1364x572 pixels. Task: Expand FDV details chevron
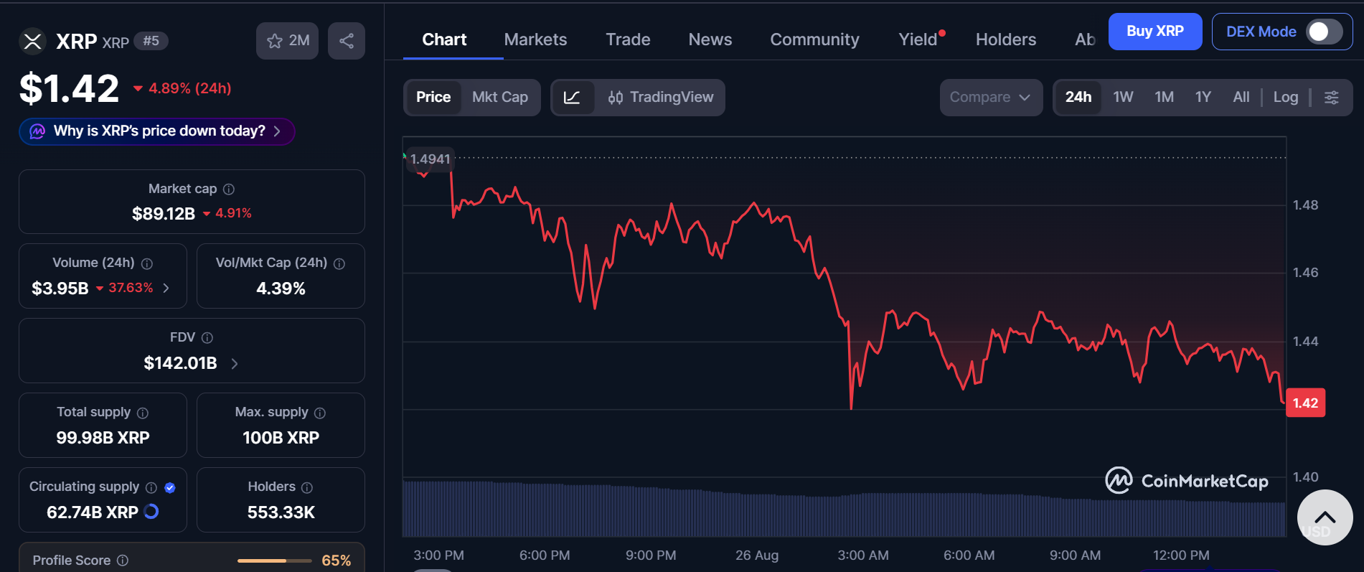tap(235, 364)
